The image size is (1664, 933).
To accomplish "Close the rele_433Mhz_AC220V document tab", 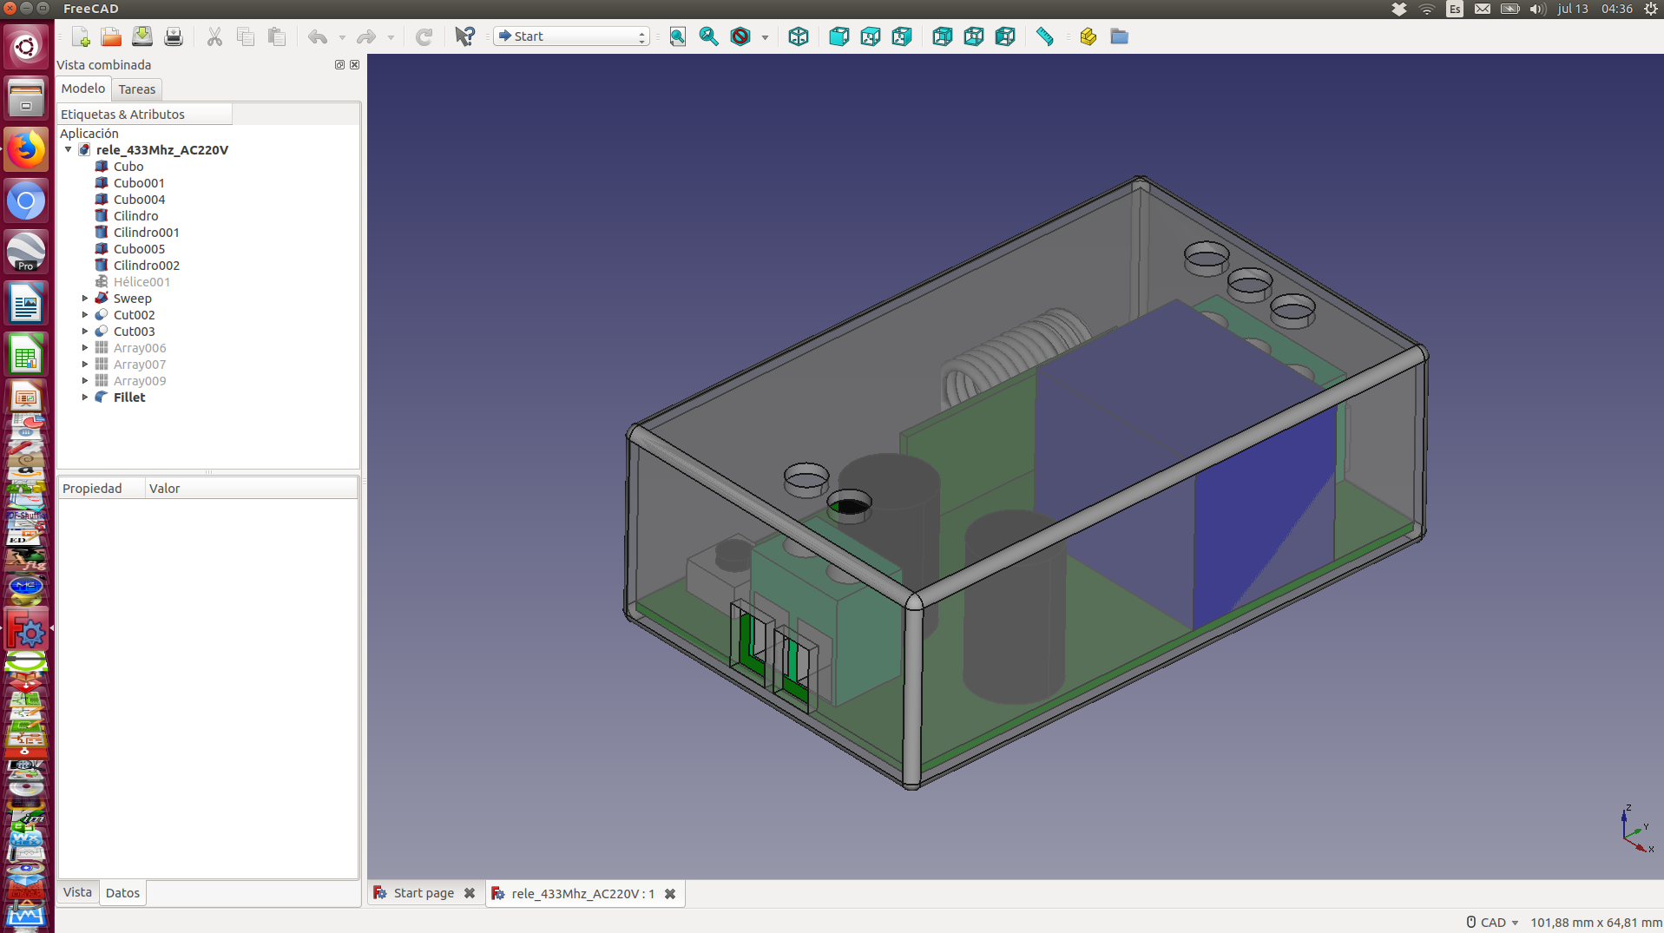I will tap(670, 894).
